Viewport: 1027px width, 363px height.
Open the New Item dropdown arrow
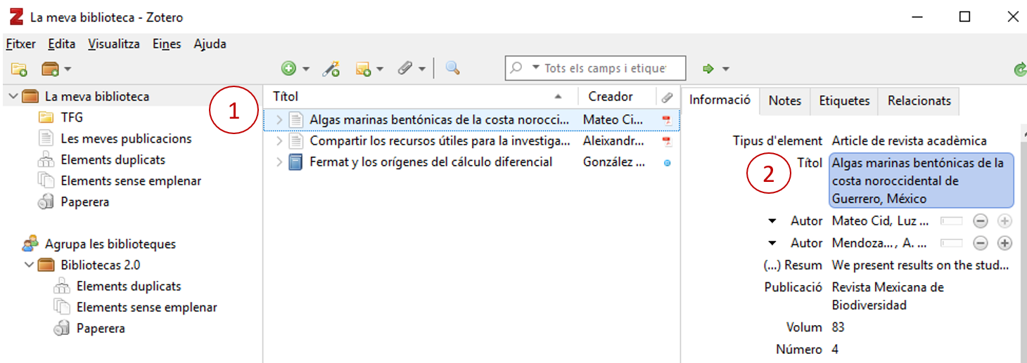(x=306, y=70)
